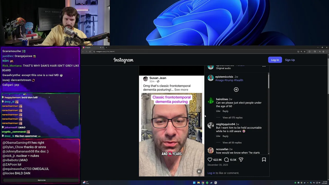Click epistemiccrisis username in caption
329x185 pixels.
point(224,77)
